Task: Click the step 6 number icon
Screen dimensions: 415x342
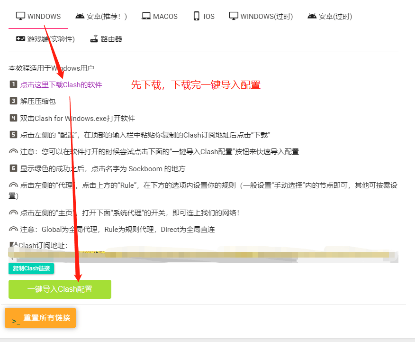Action: 13,168
